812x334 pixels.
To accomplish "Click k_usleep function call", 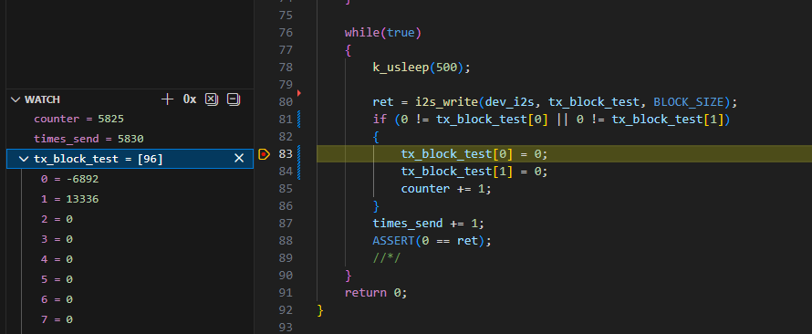I will click(x=401, y=68).
